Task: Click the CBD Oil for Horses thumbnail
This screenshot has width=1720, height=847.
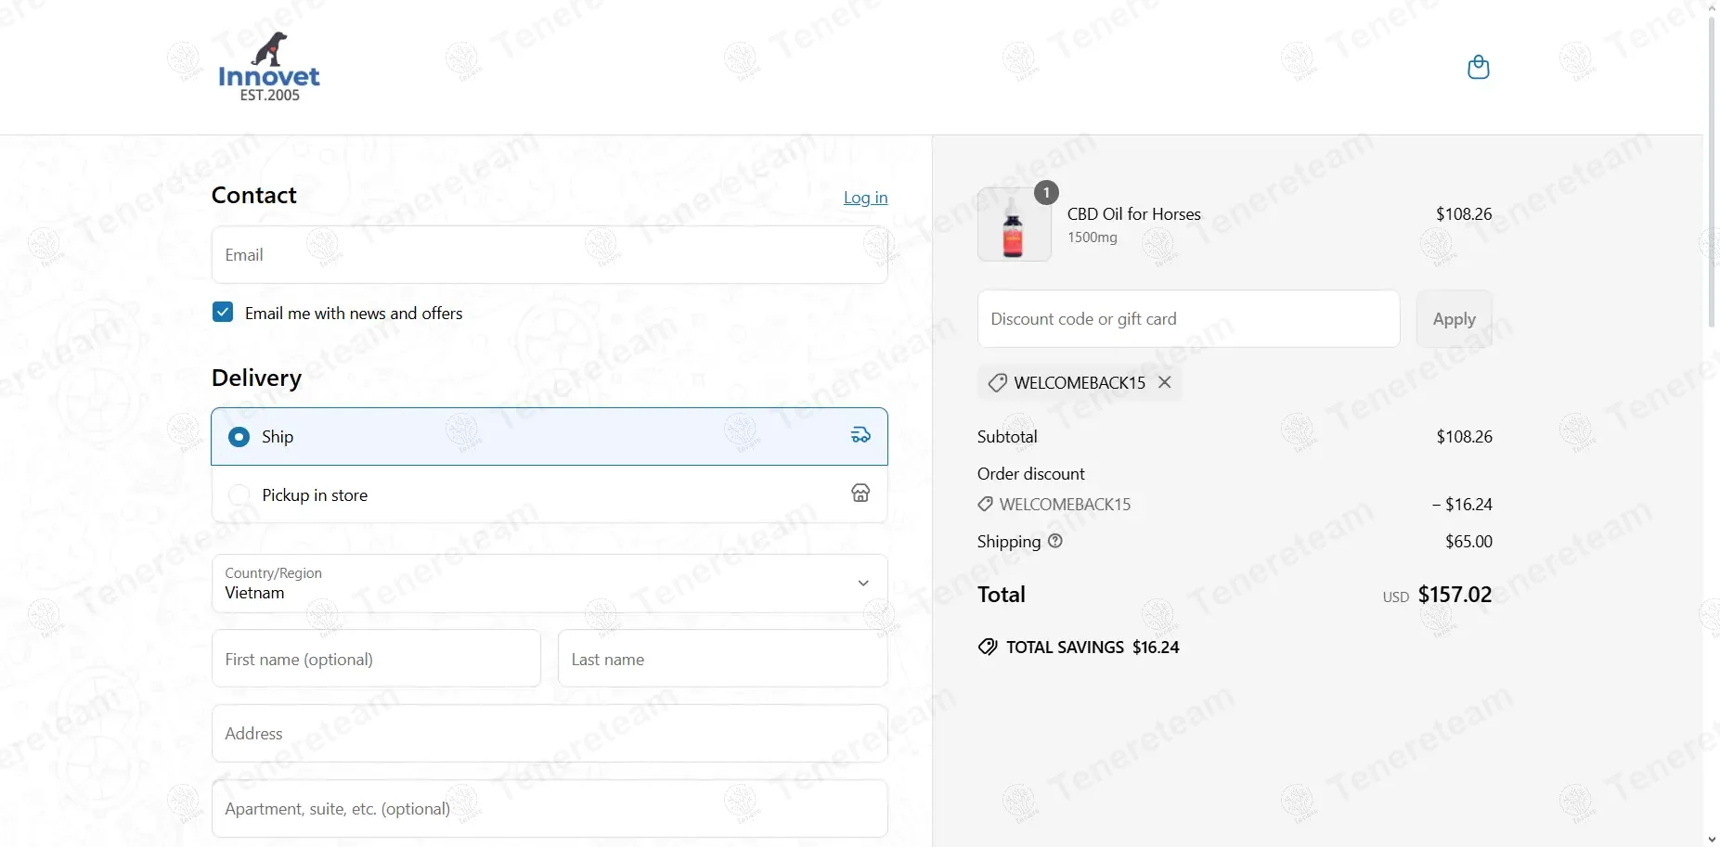Action: (1014, 225)
